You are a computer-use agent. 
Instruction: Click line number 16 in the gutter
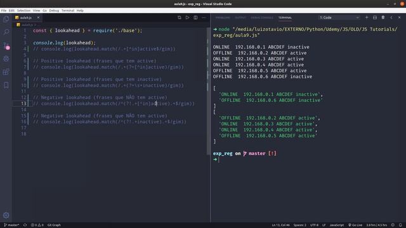tap(23, 122)
